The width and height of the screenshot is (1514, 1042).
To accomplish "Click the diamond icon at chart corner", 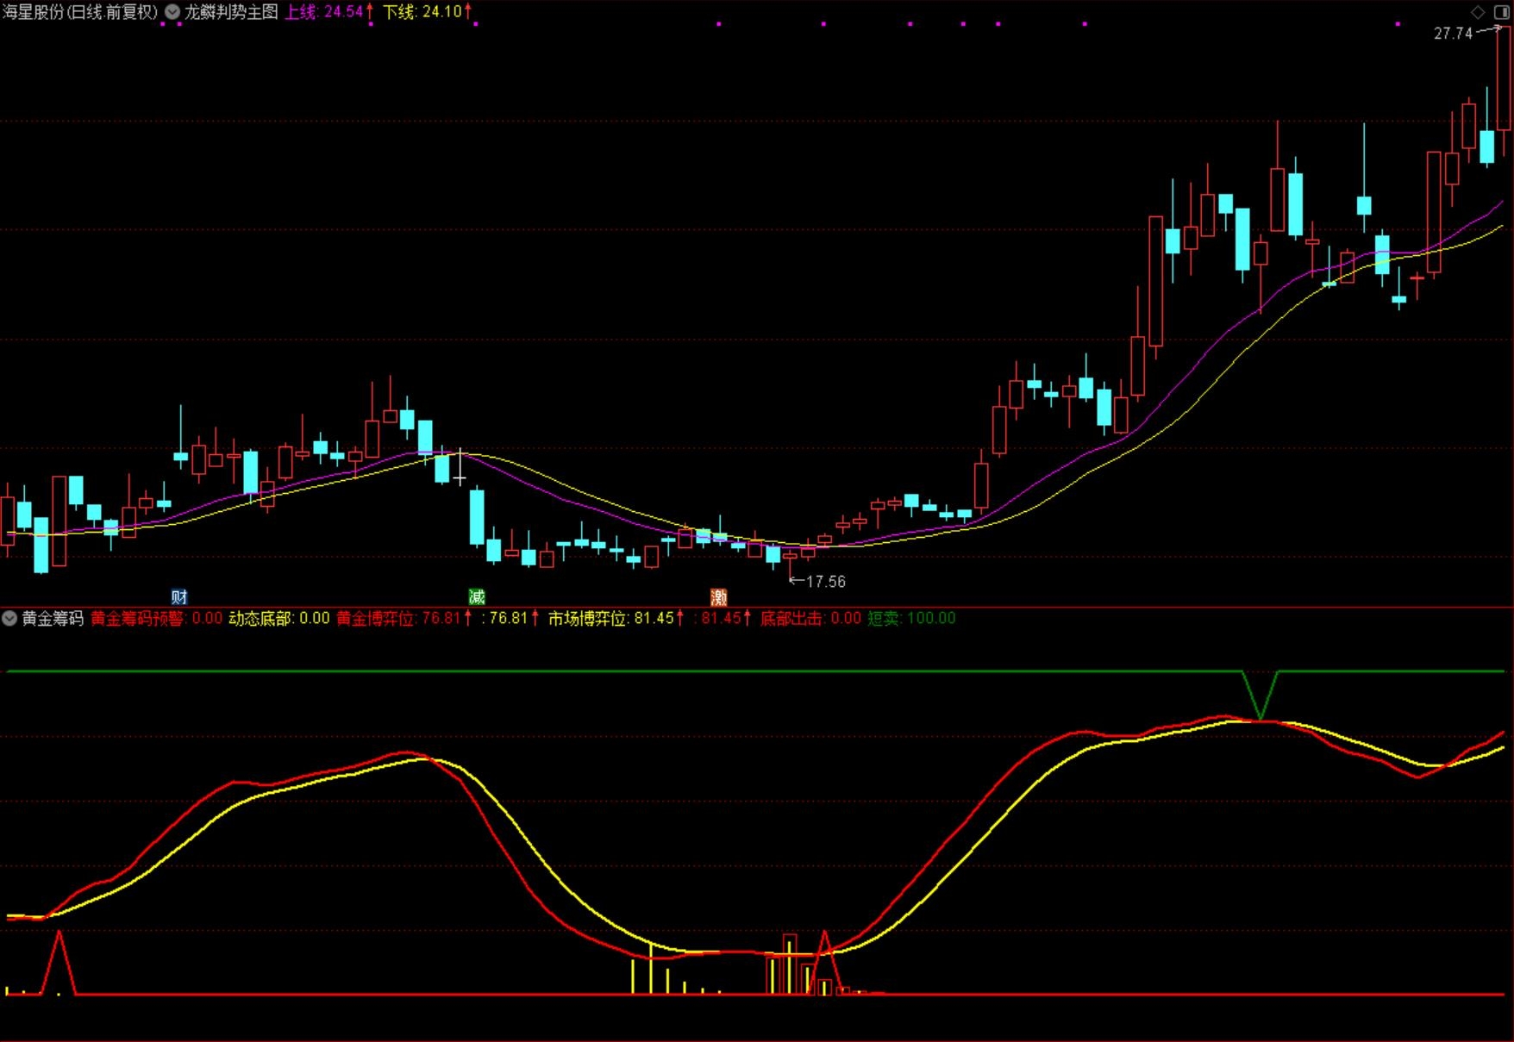I will pyautogui.click(x=1478, y=12).
